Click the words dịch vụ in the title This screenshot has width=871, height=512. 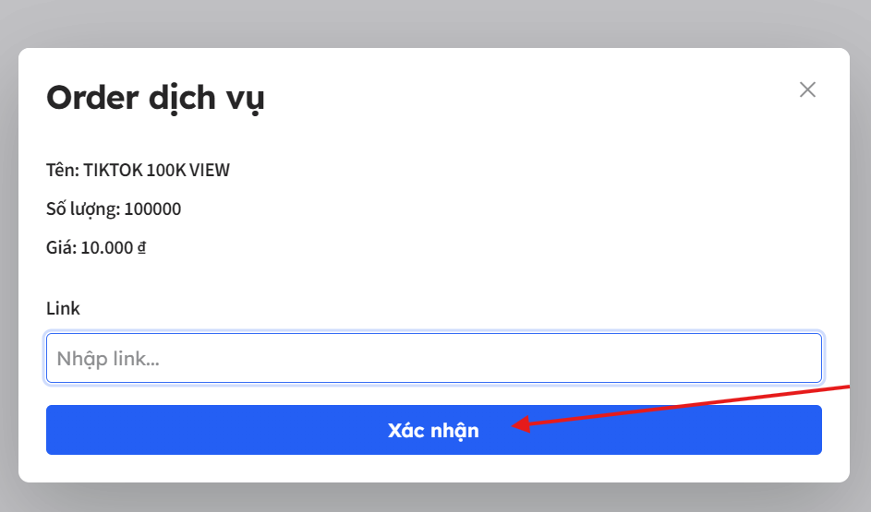click(x=207, y=99)
